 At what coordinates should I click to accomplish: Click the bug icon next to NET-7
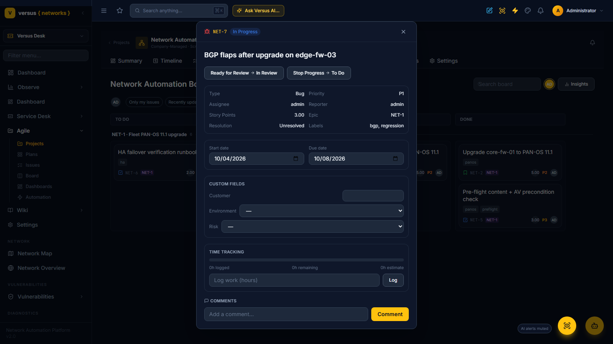coord(207,32)
